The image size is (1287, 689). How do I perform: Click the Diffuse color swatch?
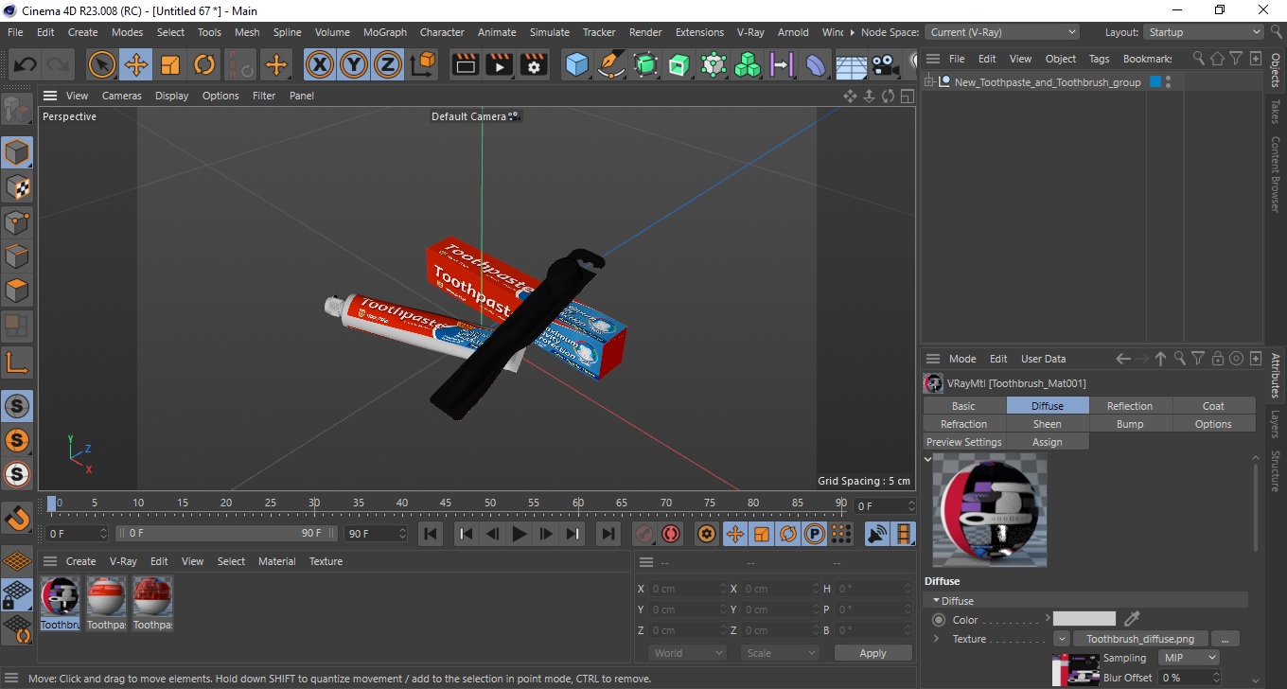pos(1084,619)
